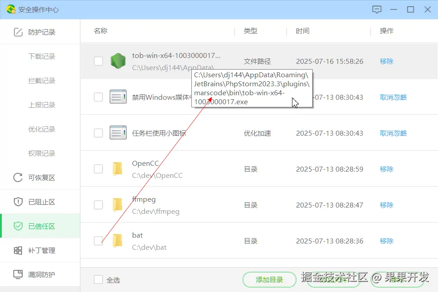This screenshot has height=292, width=438.
Task: Click the yellow bat folder thumbnail
Action: [x=118, y=240]
